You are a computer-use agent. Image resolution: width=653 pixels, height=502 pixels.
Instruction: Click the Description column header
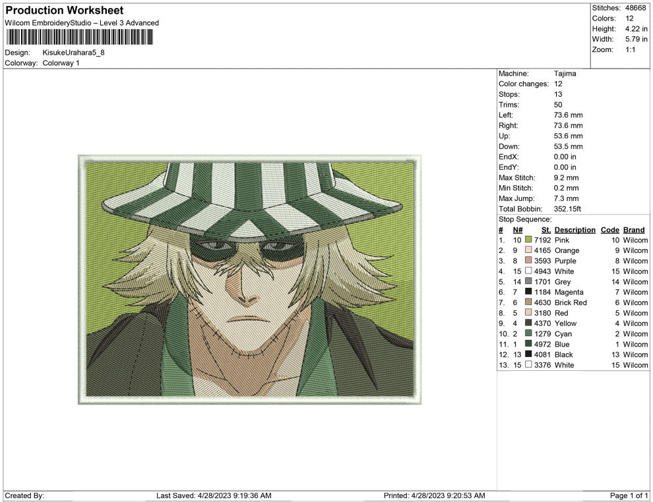coord(575,229)
